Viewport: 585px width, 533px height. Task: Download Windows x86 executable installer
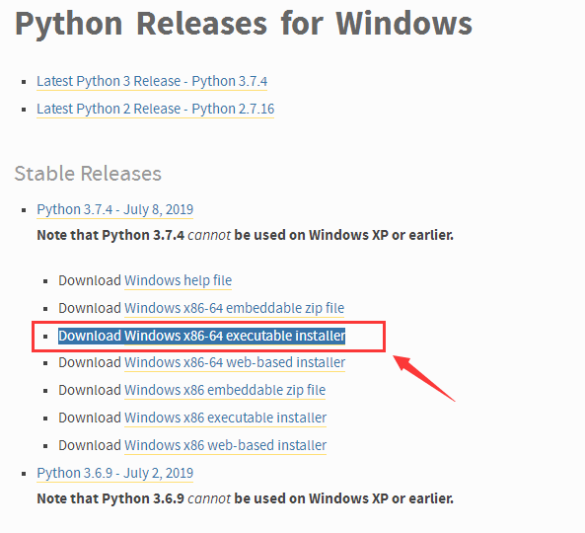coord(225,419)
